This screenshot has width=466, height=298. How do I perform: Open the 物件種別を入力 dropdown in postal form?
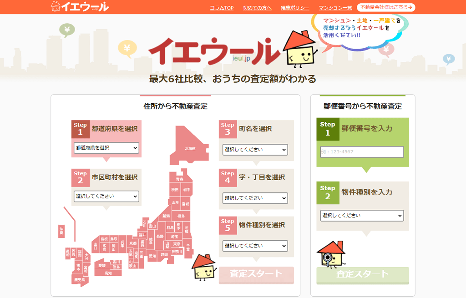(361, 216)
